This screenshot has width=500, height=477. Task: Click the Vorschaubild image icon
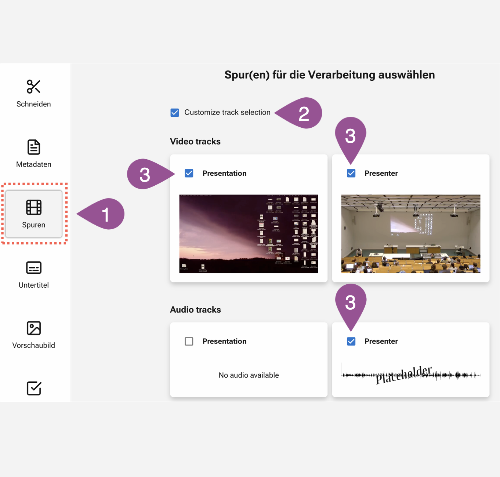pos(34,328)
